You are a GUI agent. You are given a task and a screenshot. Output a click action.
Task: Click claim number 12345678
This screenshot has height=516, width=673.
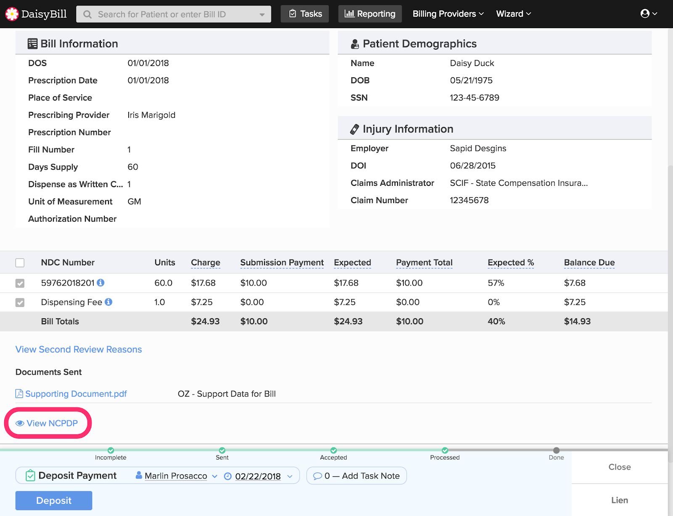469,200
